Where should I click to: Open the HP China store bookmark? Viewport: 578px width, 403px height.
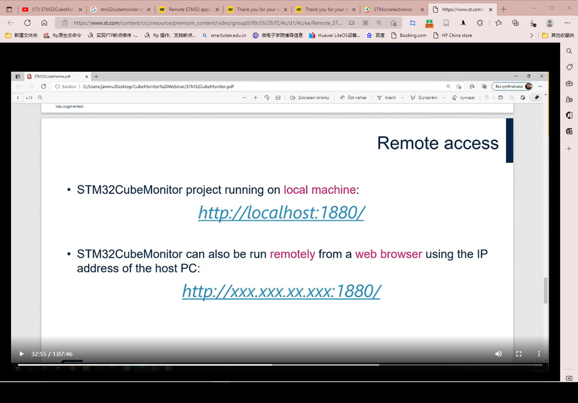click(452, 35)
